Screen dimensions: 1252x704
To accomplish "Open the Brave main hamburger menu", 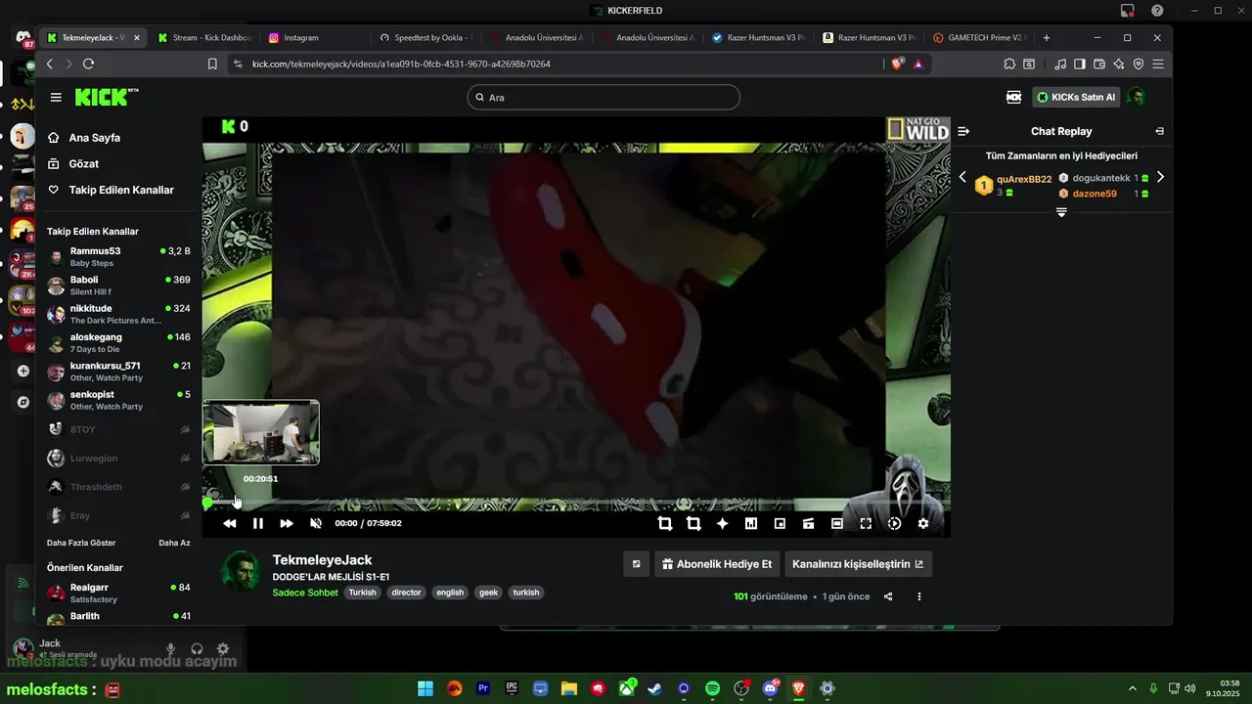I will 1158,64.
